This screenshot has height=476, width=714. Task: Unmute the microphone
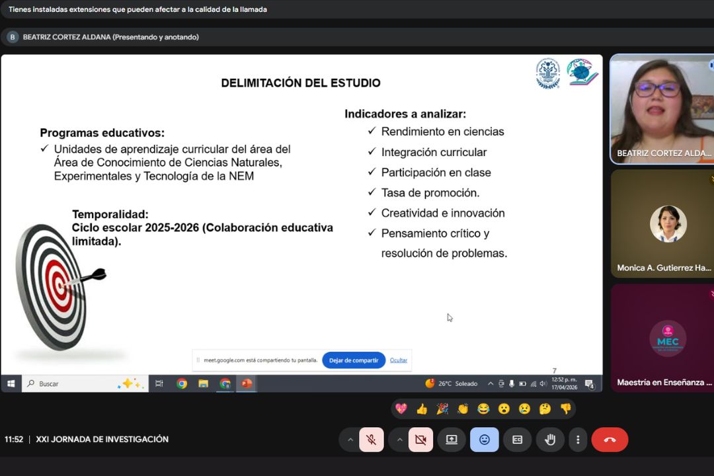click(x=371, y=440)
